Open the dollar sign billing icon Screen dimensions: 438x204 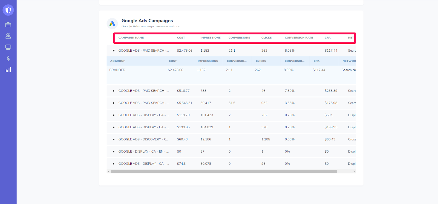click(8, 58)
